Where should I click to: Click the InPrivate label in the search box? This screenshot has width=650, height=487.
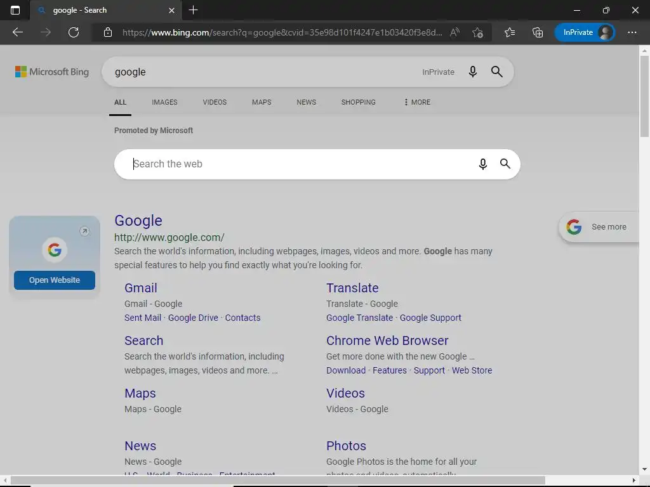point(438,72)
